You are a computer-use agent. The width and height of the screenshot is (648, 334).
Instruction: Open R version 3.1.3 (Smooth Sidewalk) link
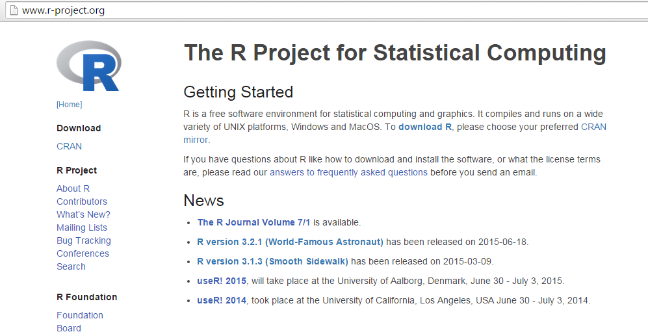[273, 261]
